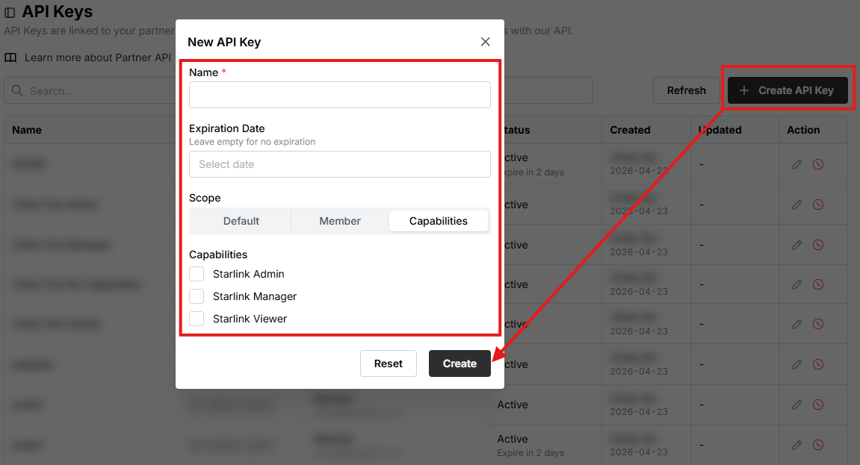Screen dimensions: 860x465
Task: Open the Learn more about Partner API link
Action: [98, 57]
